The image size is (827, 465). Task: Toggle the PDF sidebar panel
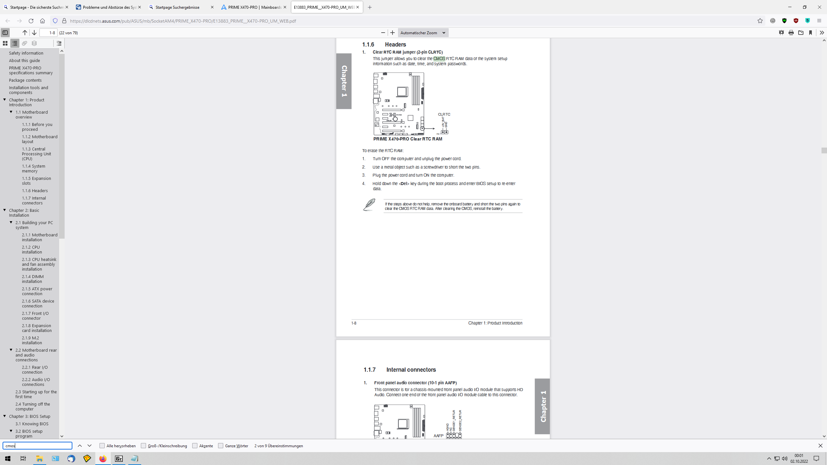[x=5, y=32]
